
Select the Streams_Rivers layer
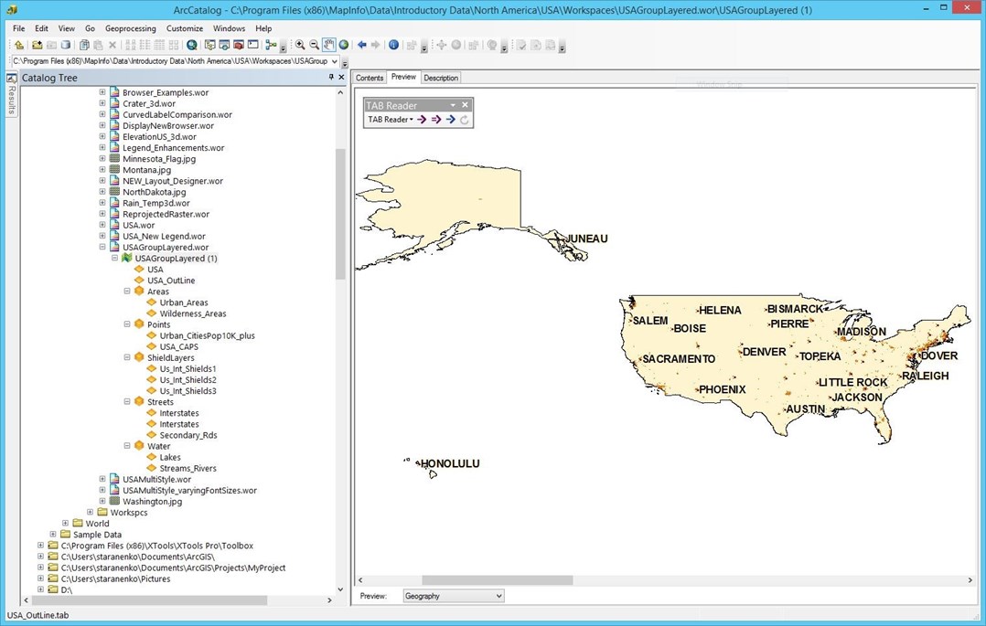point(188,468)
